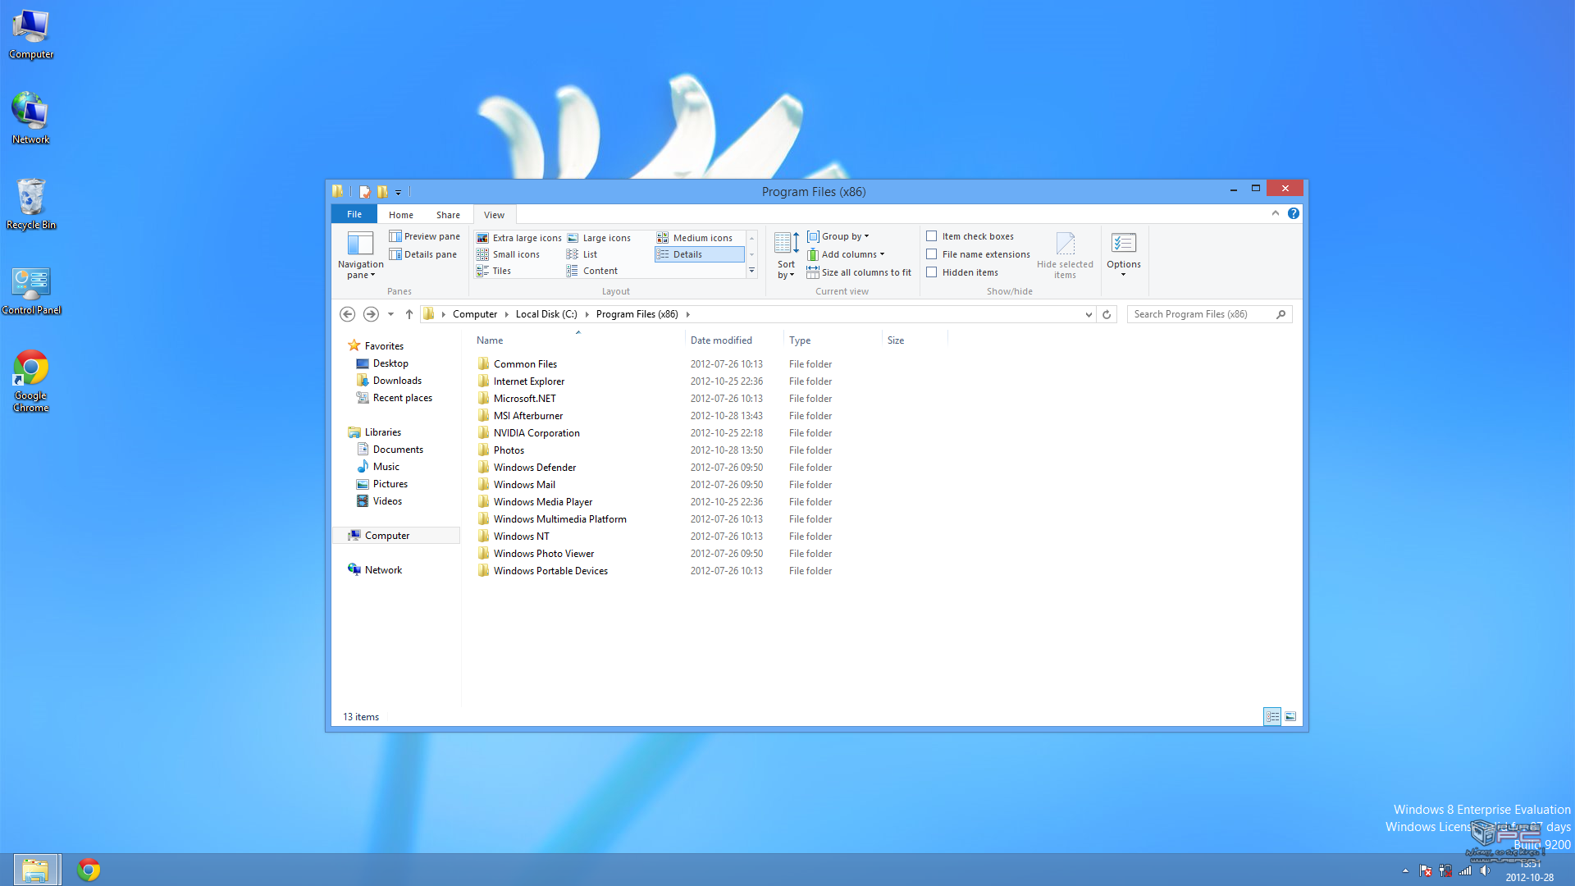
Task: Open NVIDIA Corporation folder
Action: point(537,432)
